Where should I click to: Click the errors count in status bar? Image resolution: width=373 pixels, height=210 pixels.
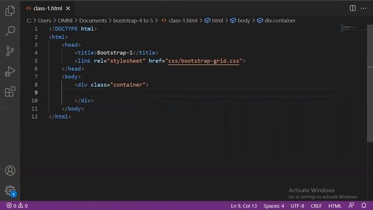click(x=12, y=206)
